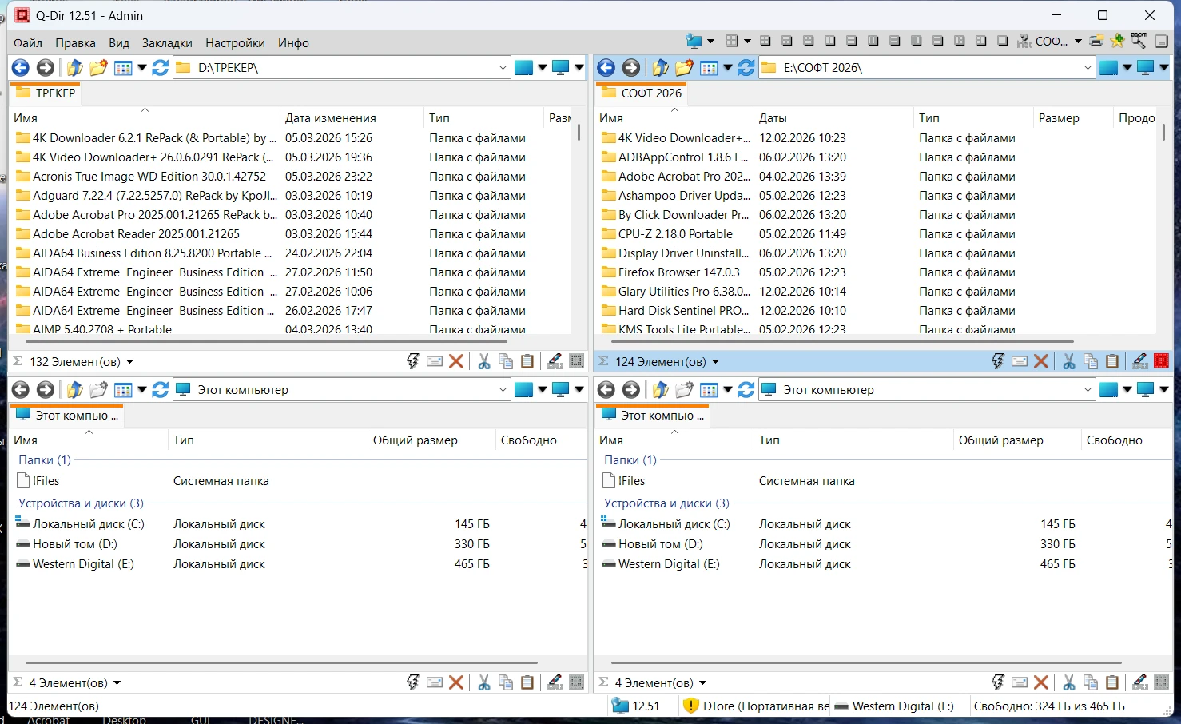This screenshot has width=1181, height=724.
Task: Go up one folder level in the E:\СОФТ 2026 pane
Action: tap(660, 68)
